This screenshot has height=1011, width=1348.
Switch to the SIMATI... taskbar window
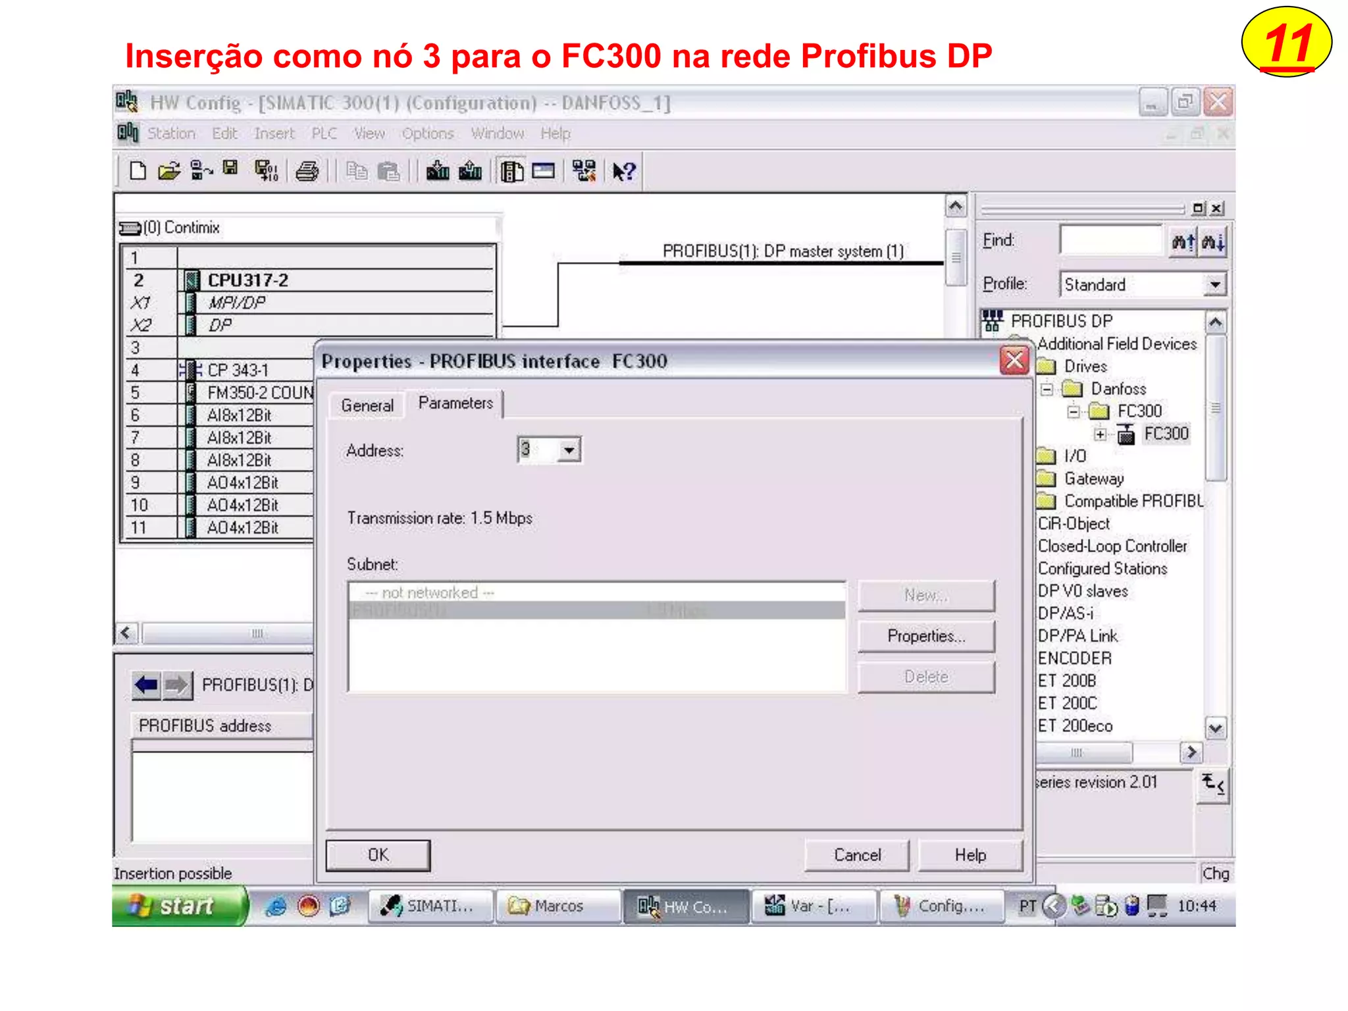(430, 906)
